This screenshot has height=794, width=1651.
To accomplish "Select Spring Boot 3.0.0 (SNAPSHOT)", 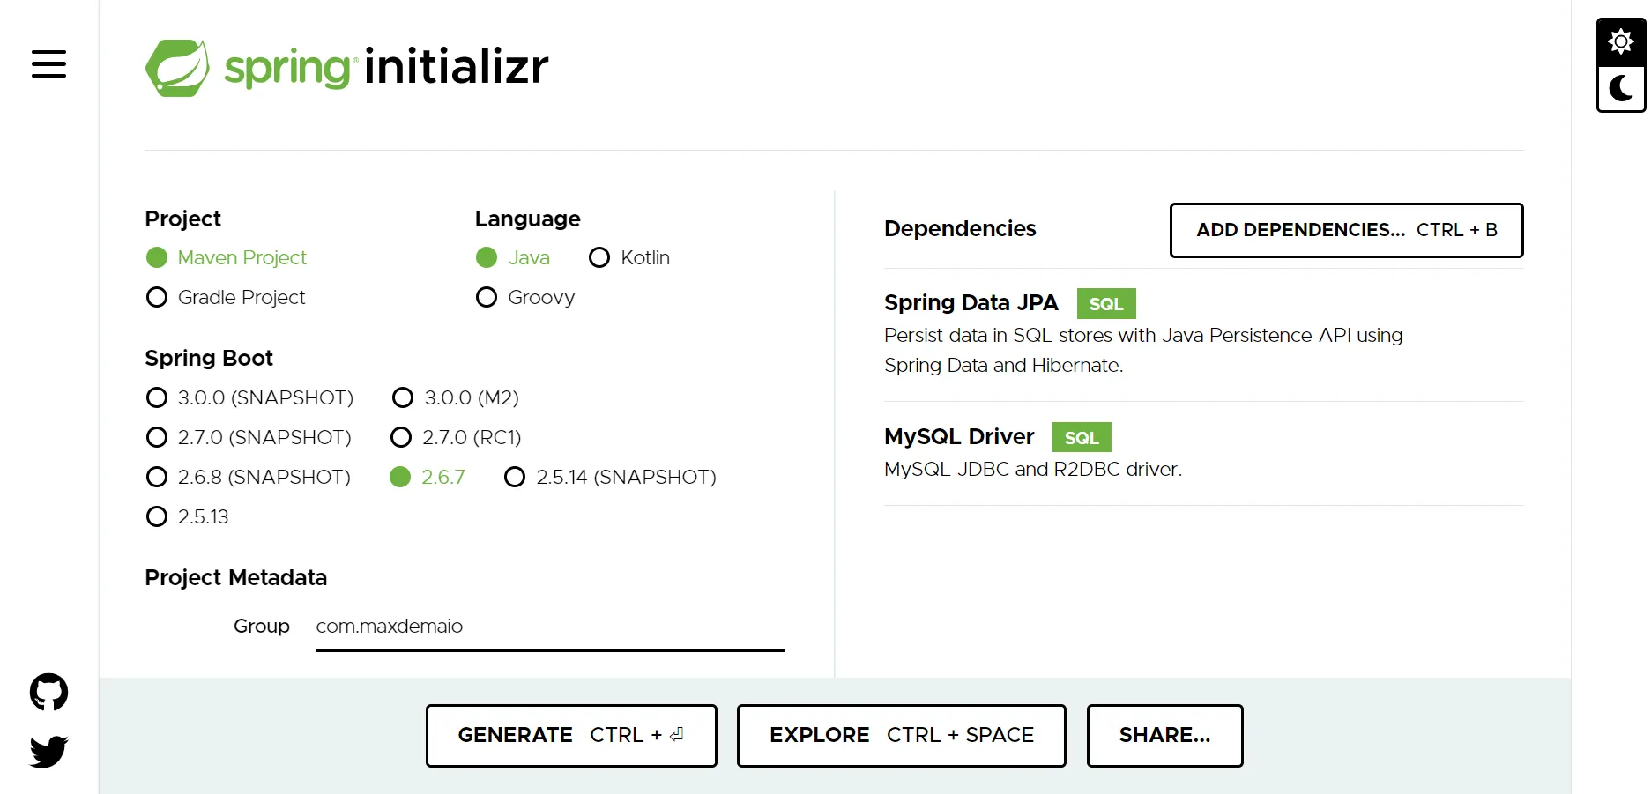I will click(156, 397).
